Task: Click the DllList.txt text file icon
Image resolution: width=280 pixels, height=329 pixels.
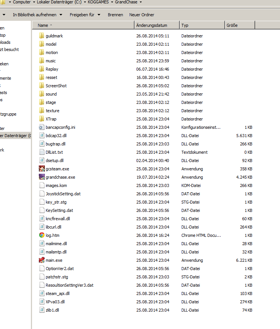Action: 42,152
